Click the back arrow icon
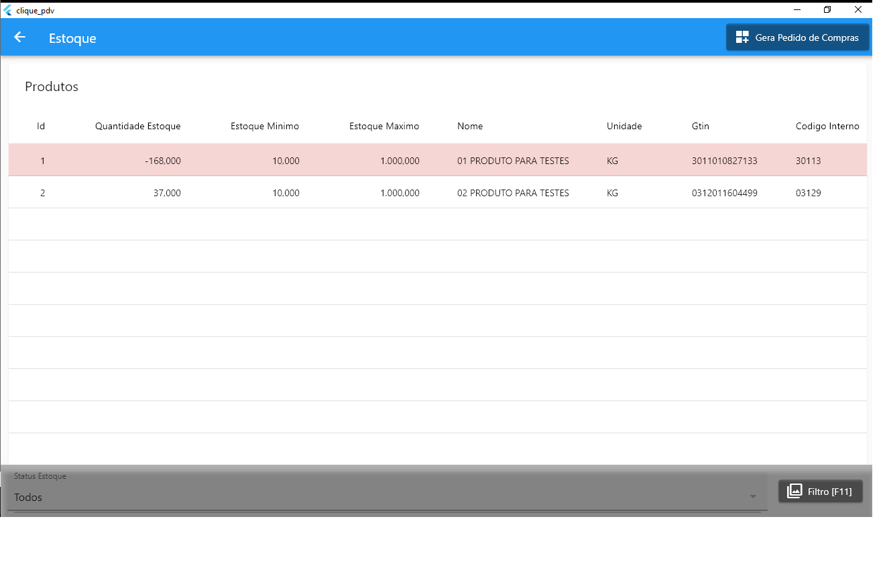The height and width of the screenshot is (588, 885). [x=20, y=38]
